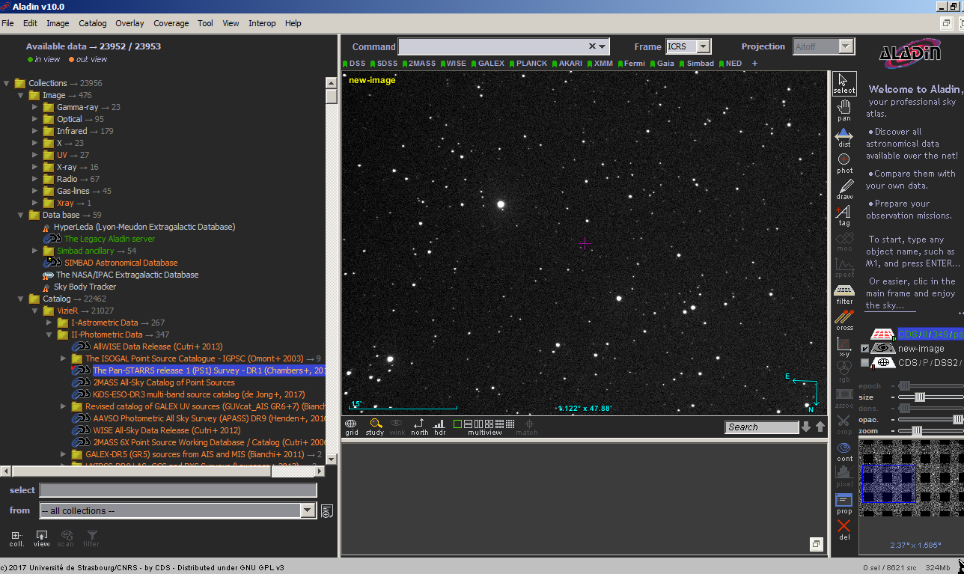964x574 pixels.
Task: Collapse the Collections tree node
Action: click(7, 83)
